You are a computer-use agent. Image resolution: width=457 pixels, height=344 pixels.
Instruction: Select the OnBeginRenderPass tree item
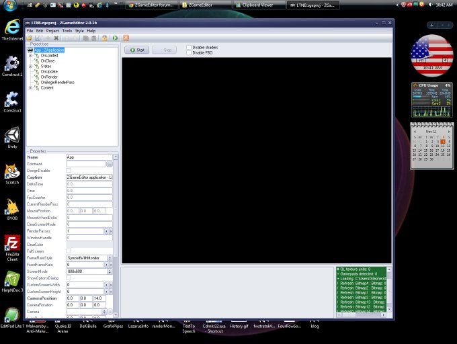57,83
